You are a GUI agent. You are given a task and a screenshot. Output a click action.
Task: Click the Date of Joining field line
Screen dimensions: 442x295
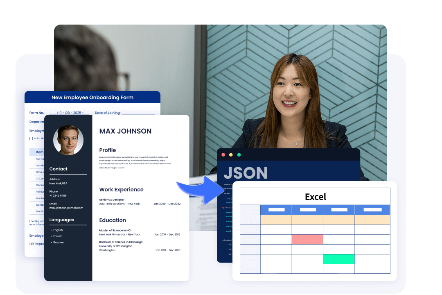[x=138, y=113]
